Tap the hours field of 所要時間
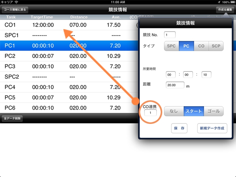The width and height of the screenshot is (236, 177). click(x=171, y=75)
